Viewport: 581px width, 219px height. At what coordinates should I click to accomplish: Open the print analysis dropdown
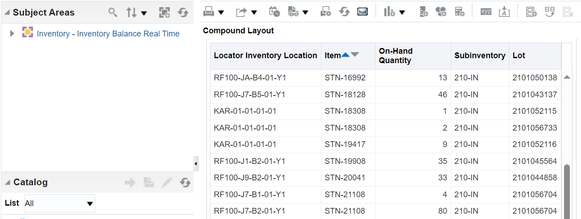[x=213, y=12]
